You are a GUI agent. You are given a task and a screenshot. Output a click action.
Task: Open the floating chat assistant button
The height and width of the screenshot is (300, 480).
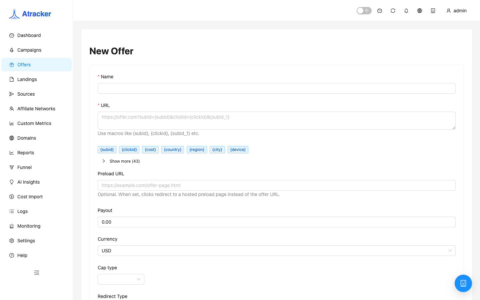pos(463,283)
